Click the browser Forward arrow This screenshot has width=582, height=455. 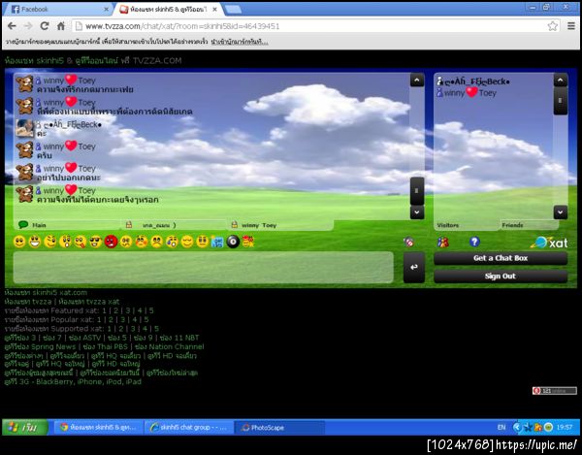coord(28,26)
